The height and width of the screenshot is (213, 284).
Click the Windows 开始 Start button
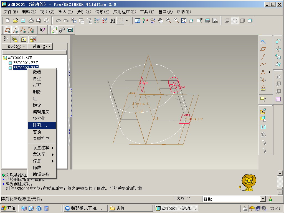click(x=9, y=208)
